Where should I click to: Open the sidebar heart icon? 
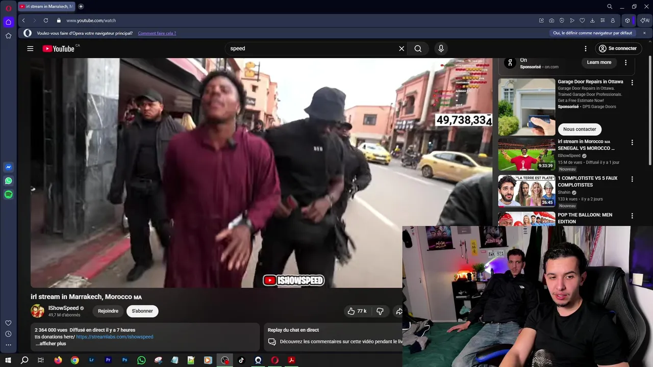8,323
